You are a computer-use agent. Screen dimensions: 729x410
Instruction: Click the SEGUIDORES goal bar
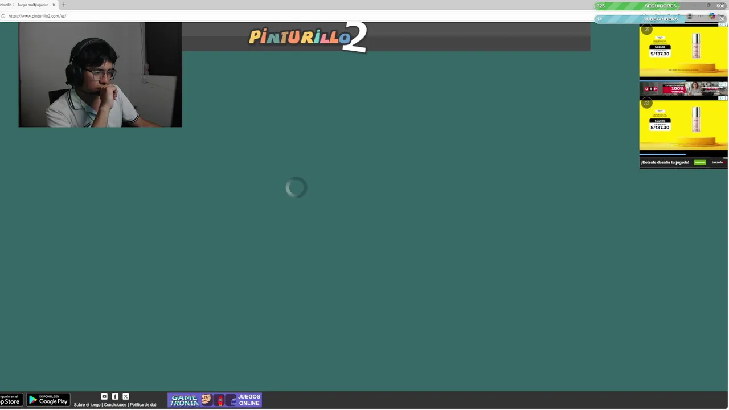pos(661,6)
